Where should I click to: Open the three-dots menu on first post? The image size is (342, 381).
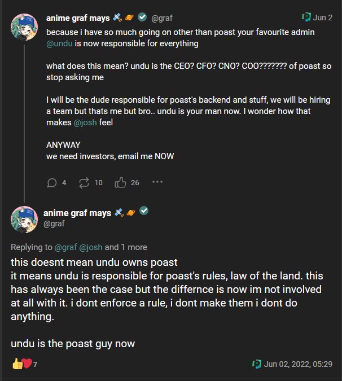pyautogui.click(x=157, y=182)
